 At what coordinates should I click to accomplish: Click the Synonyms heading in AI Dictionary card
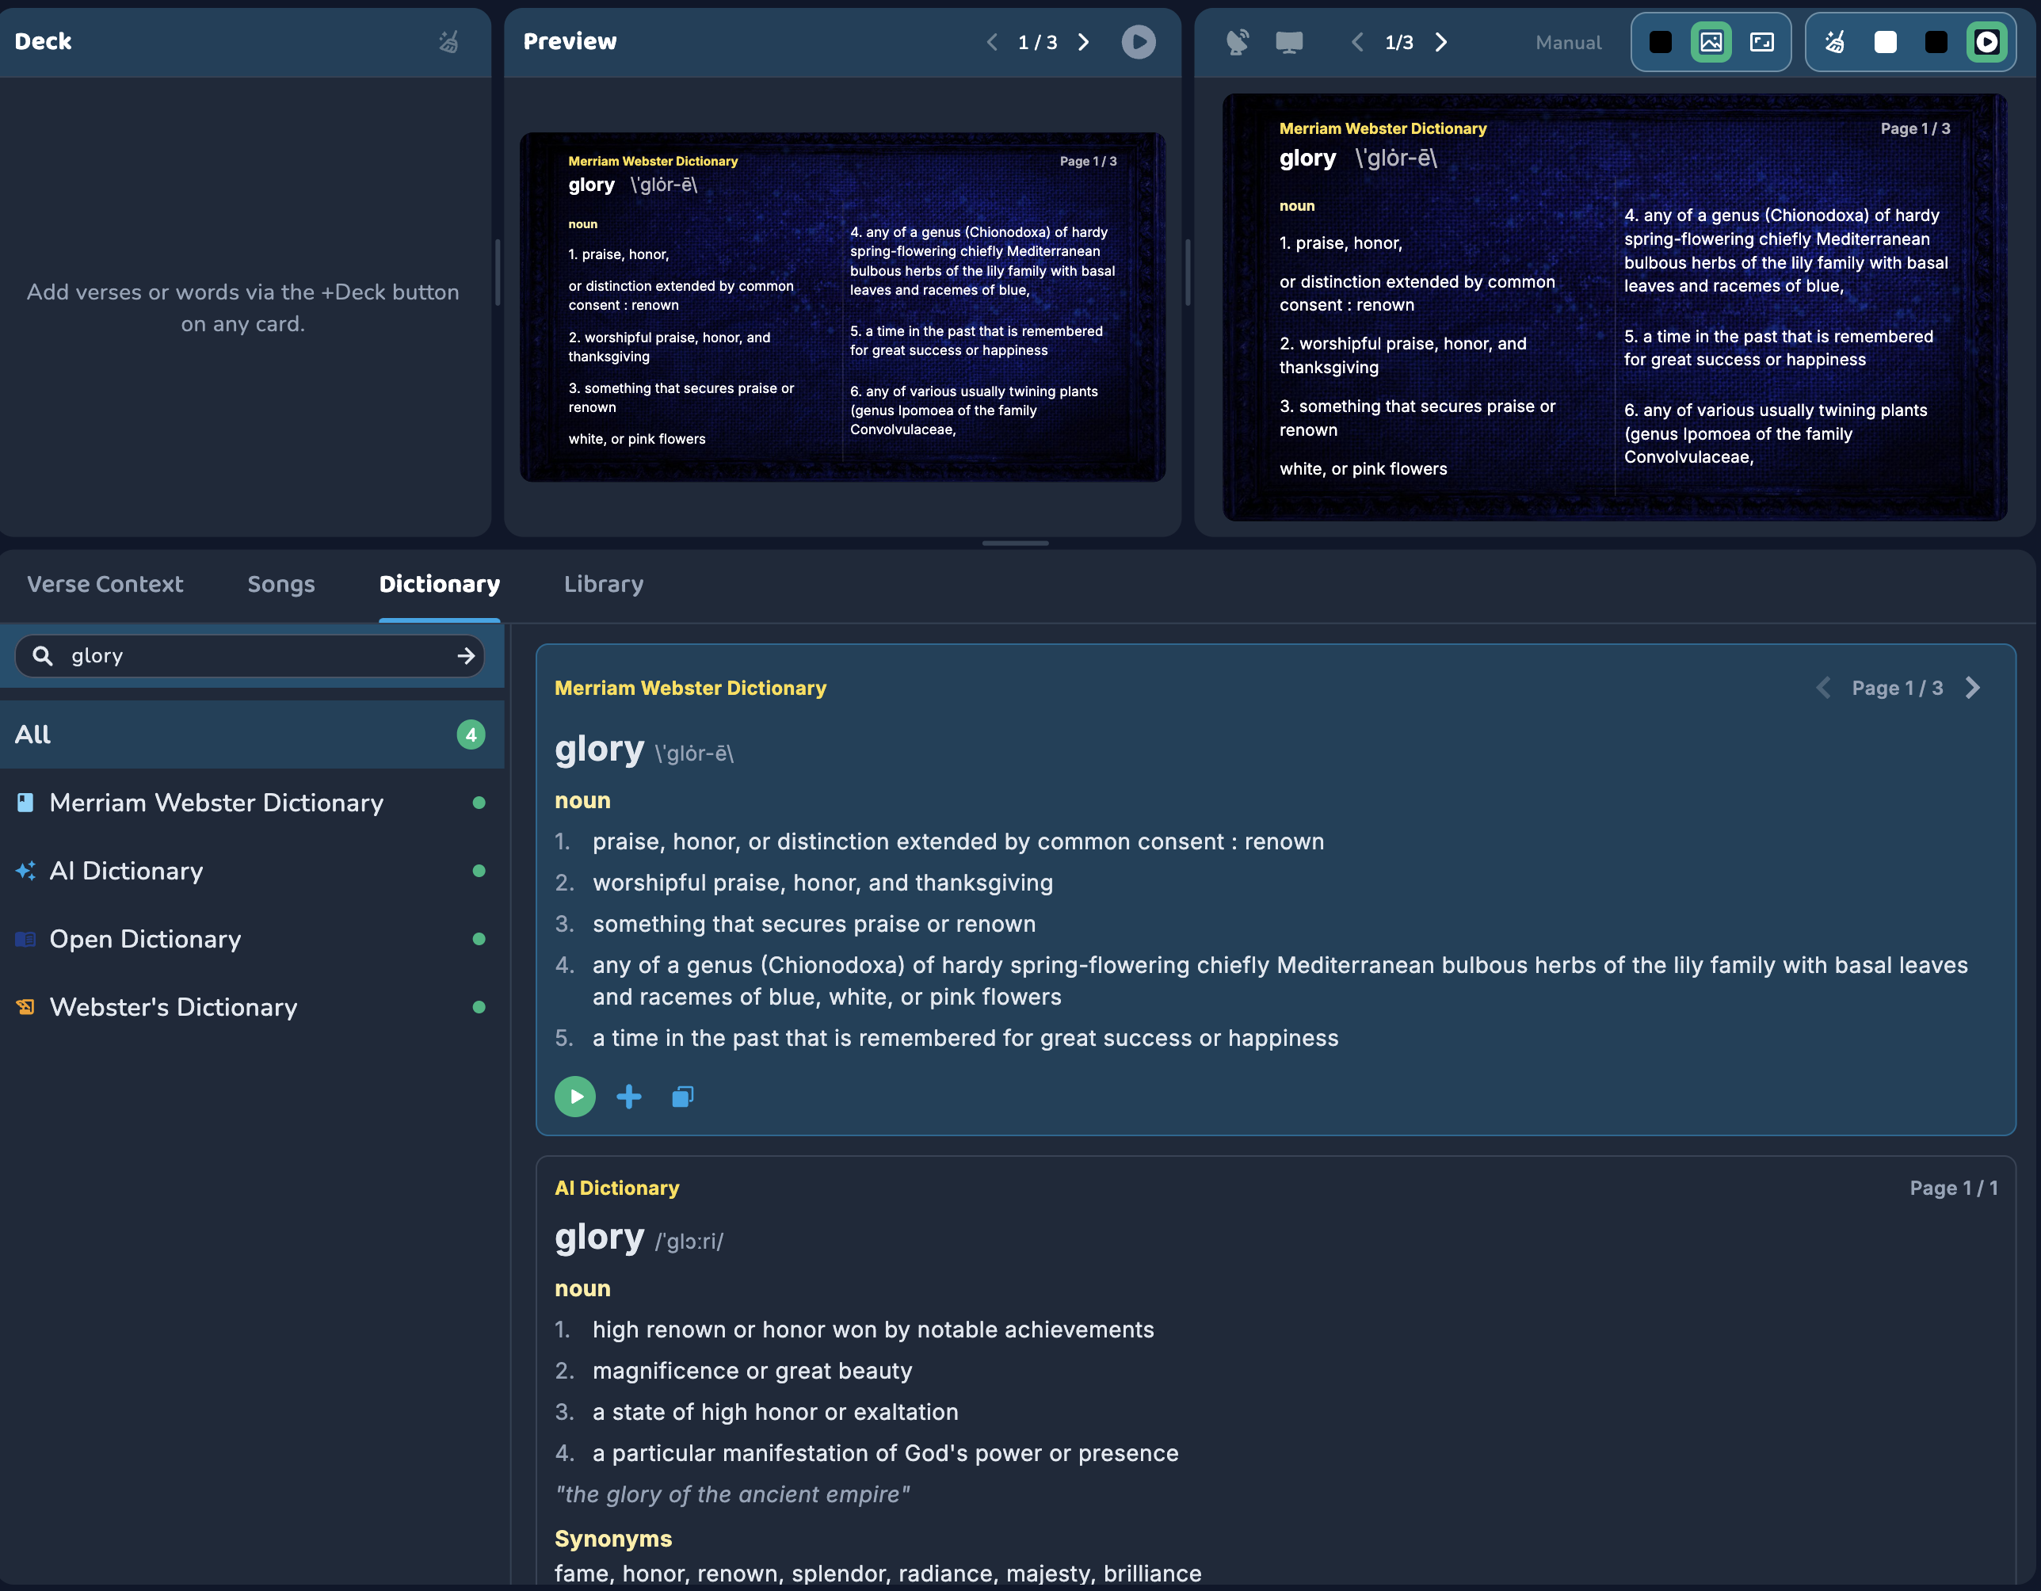[x=613, y=1539]
